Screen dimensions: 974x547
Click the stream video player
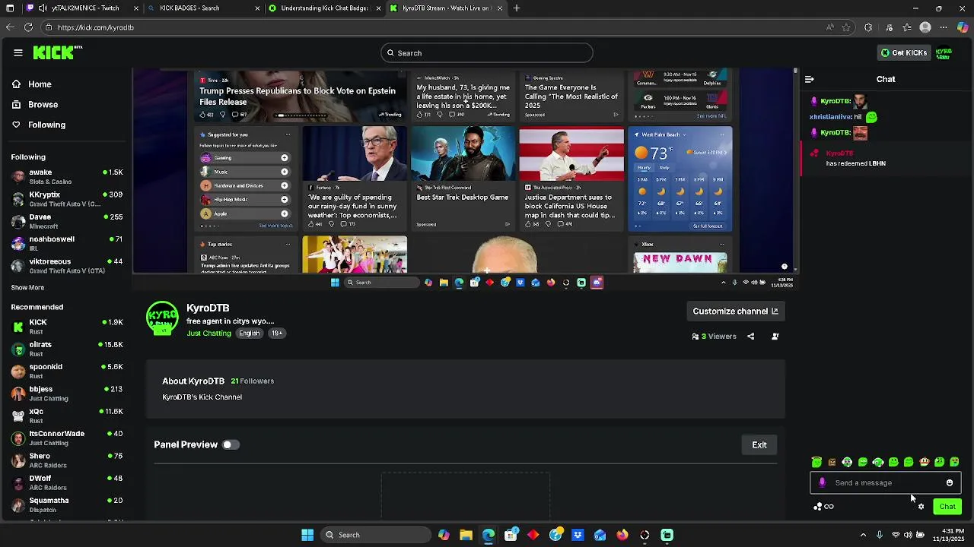tap(466, 179)
